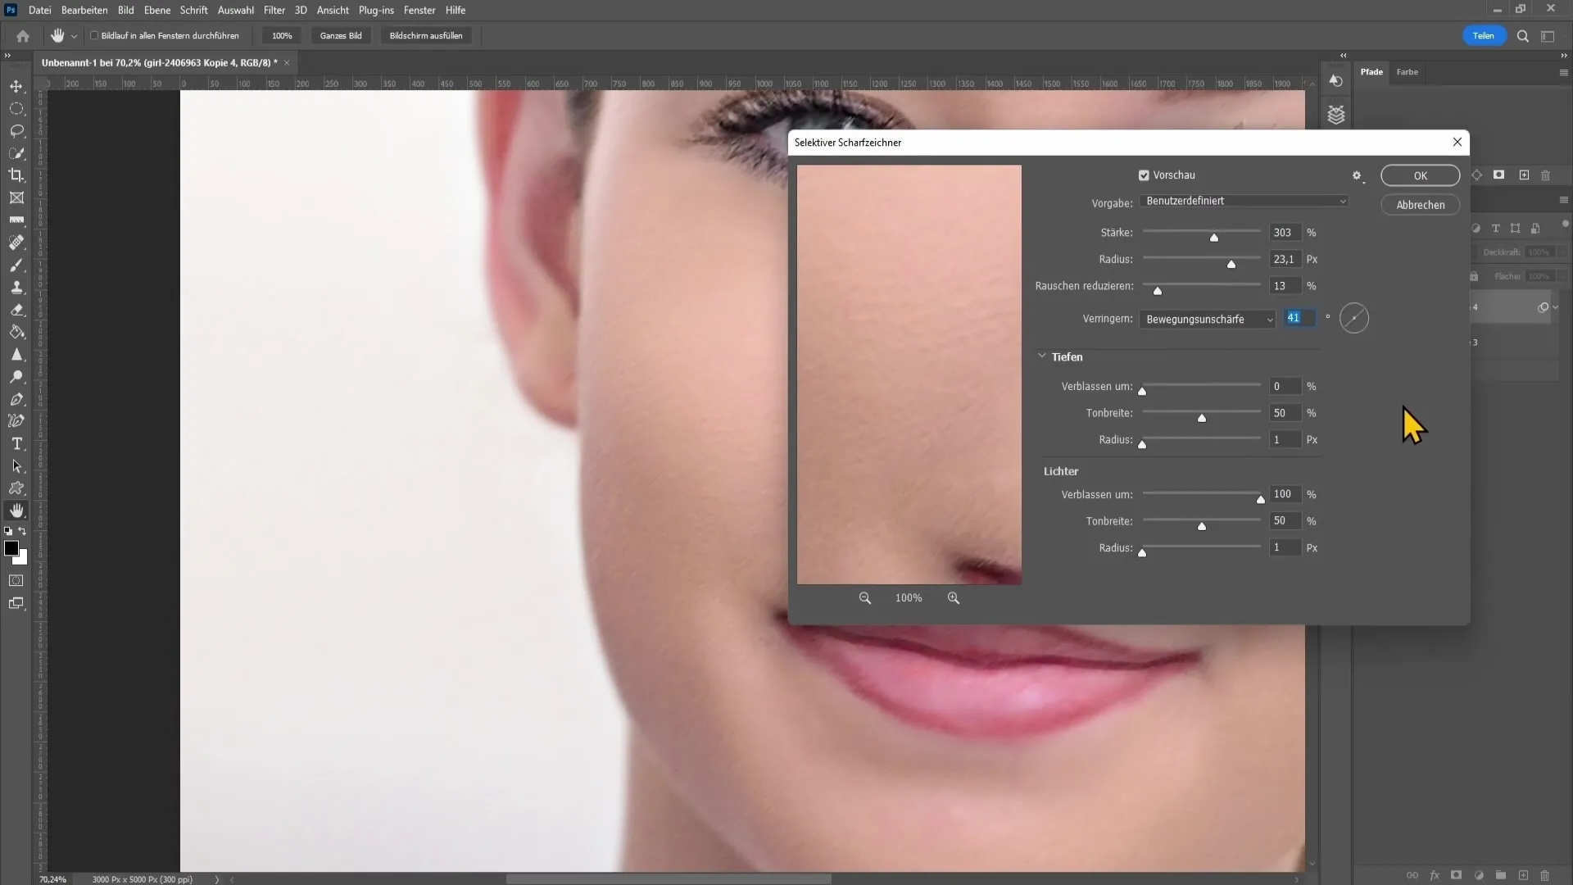Screen dimensions: 1573x885
Task: Open the Ebene menu
Action: point(157,10)
